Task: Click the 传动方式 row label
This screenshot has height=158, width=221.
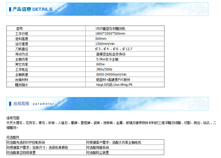Action: (x=22, y=54)
